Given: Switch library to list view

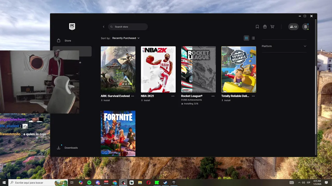Looking at the screenshot, I should 253,38.
